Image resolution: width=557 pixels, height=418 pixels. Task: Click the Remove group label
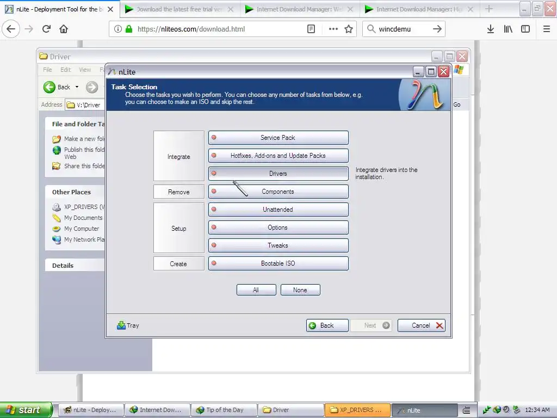178,192
